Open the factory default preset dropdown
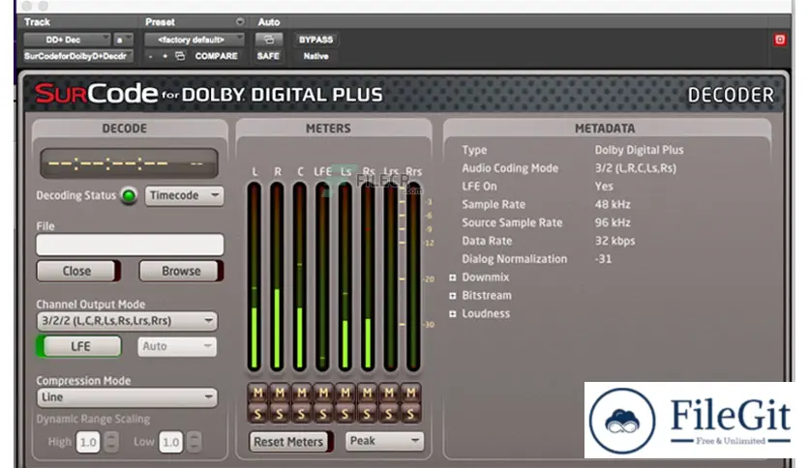The width and height of the screenshot is (809, 468). click(x=194, y=40)
